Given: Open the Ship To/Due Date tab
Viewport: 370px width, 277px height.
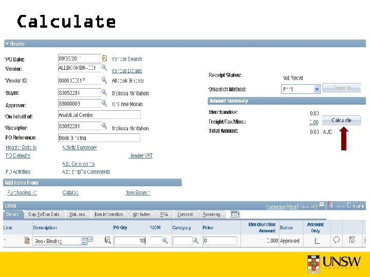Looking at the screenshot, I should tap(43, 214).
